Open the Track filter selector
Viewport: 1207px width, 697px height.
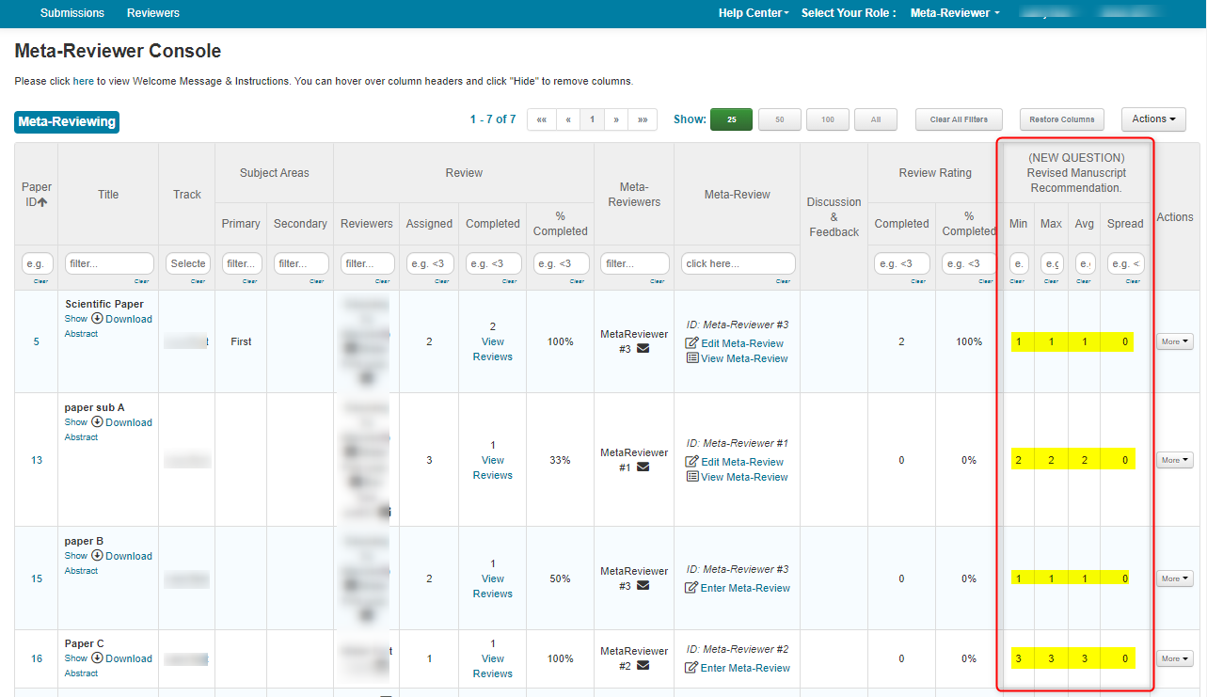coord(188,263)
